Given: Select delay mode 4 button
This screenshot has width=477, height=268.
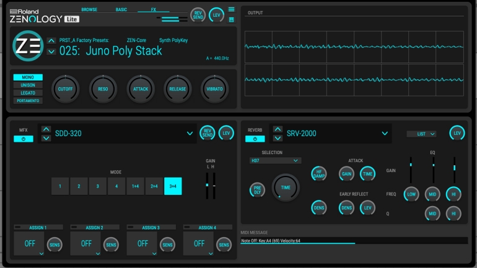Looking at the screenshot, I should 116,186.
